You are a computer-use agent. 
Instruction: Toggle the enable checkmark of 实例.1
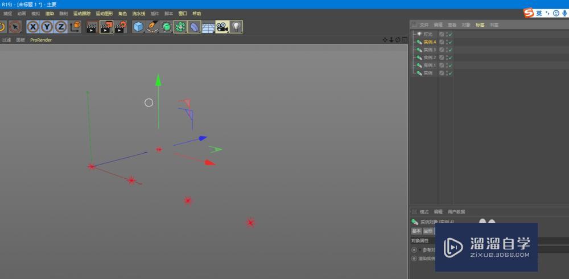point(450,65)
